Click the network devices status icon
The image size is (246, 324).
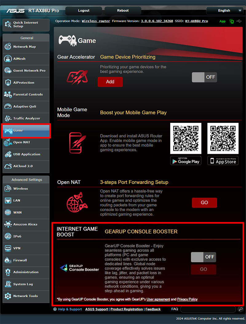232,21
